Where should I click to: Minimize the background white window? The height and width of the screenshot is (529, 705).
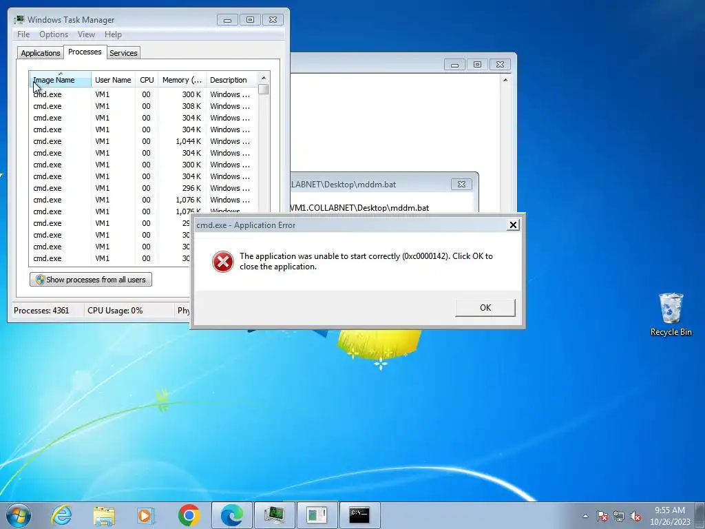coord(454,65)
